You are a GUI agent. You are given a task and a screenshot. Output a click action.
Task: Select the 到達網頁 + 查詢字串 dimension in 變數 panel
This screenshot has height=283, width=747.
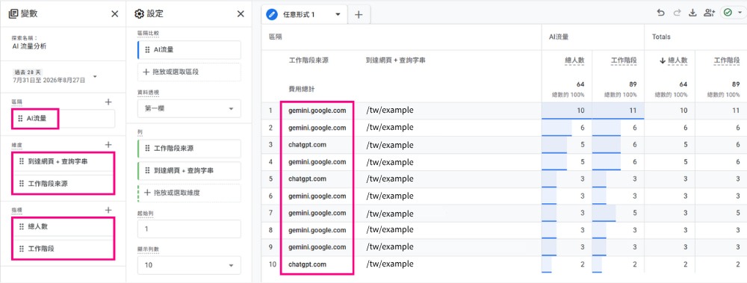(x=63, y=161)
